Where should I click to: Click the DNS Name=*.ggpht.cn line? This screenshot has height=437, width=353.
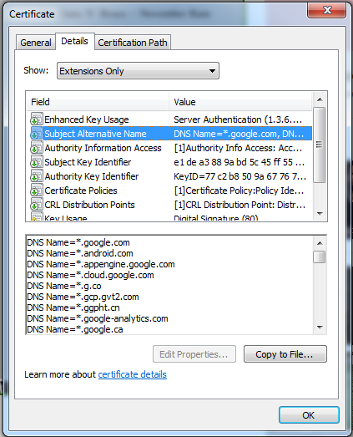(x=73, y=307)
